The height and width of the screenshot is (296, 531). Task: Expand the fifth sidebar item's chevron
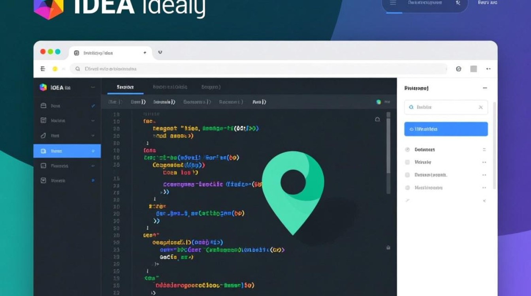tap(93, 166)
